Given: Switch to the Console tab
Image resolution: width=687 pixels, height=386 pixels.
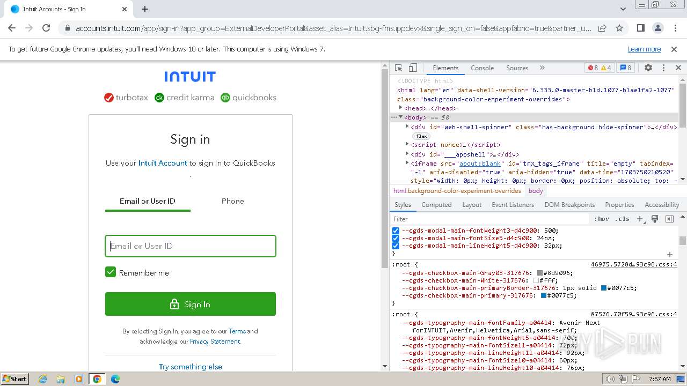Looking at the screenshot, I should tap(482, 68).
